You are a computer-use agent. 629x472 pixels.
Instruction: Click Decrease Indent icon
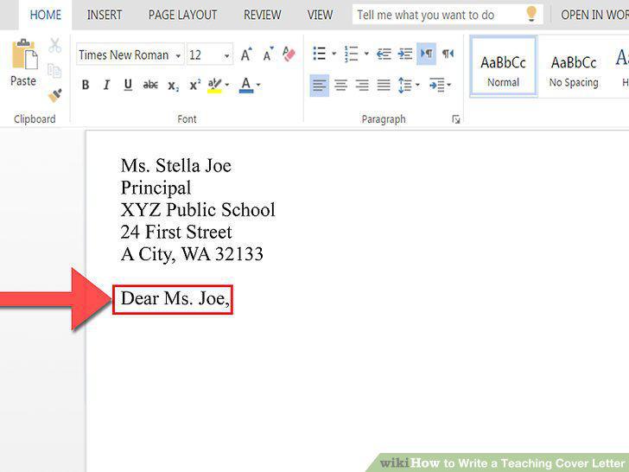click(384, 54)
